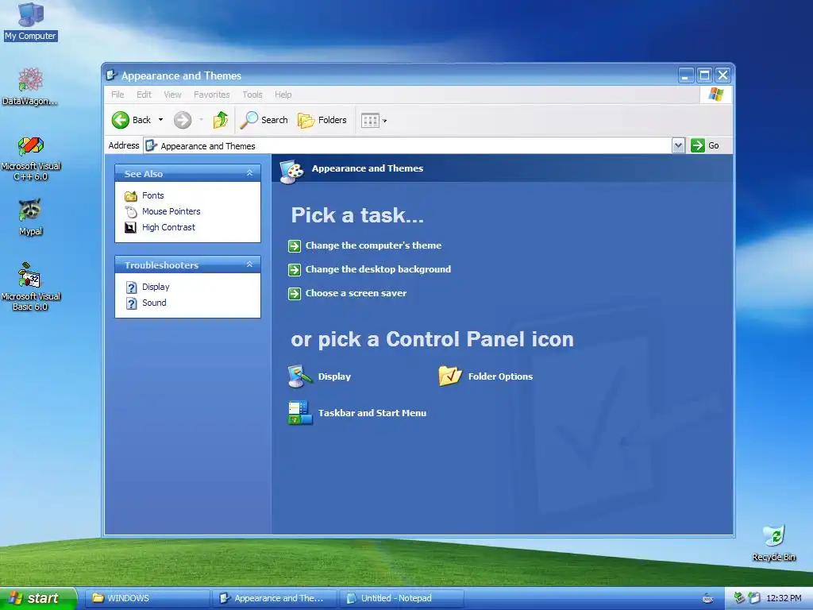Screen dimensions: 813x610
Task: Click the Sound troubleshooter help icon
Action: coord(132,303)
